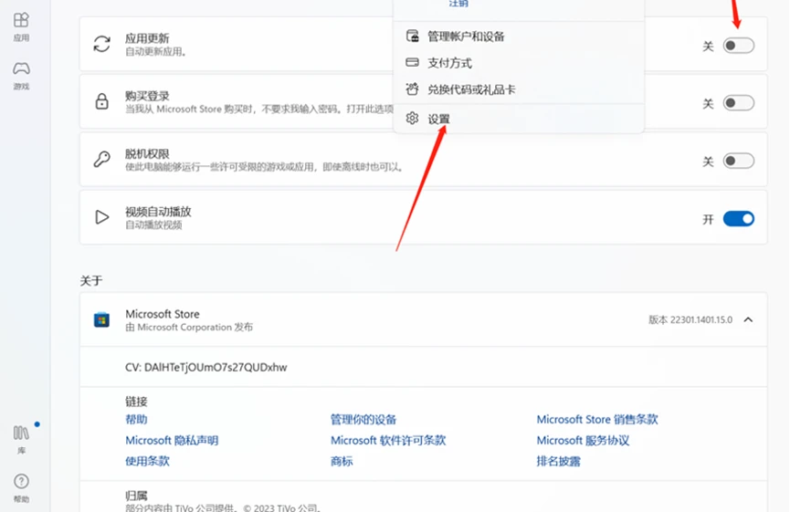Toggle offline permissions (脱机权限) switch
The height and width of the screenshot is (512, 790).
[x=739, y=162]
